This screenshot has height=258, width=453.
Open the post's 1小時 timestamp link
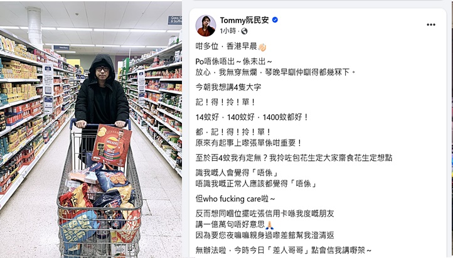tap(228, 31)
